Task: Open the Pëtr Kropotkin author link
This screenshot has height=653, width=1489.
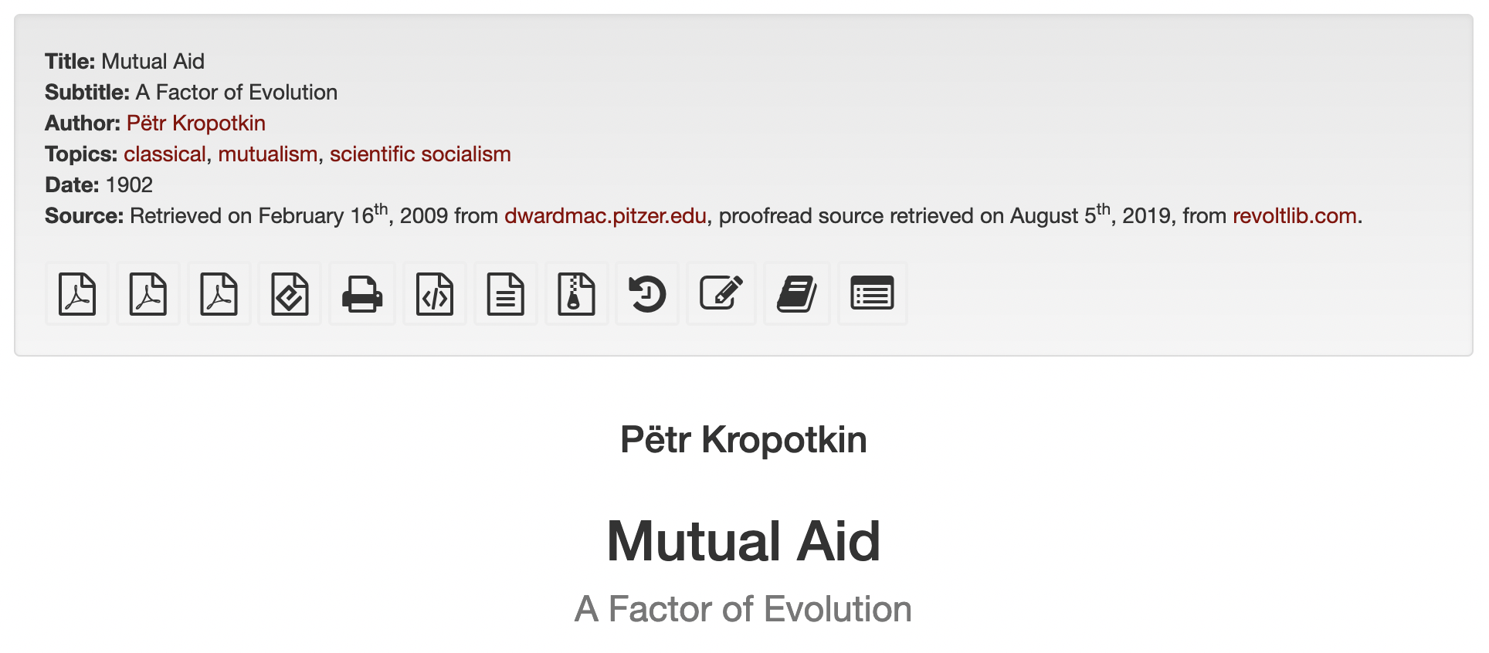Action: (x=196, y=123)
